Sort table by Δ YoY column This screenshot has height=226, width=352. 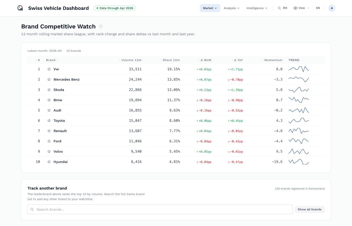[x=237, y=60]
